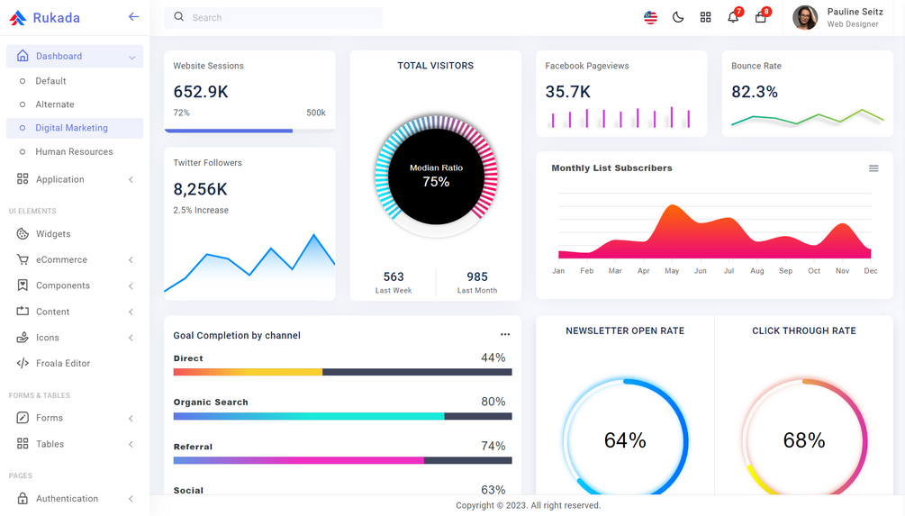This screenshot has width=905, height=516.
Task: Open Monthly List Subscribers chart menu icon
Action: point(873,168)
